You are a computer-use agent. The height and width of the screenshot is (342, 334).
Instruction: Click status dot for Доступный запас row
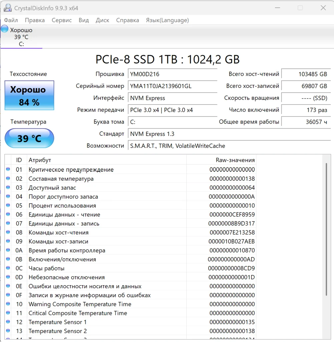click(8, 187)
